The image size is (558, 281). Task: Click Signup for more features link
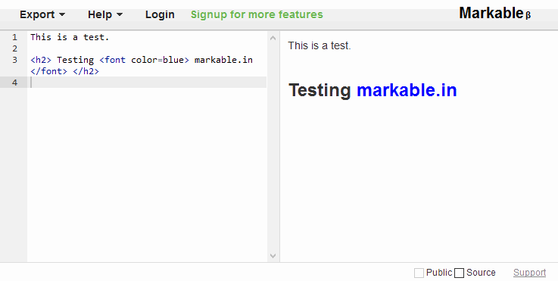pos(257,14)
